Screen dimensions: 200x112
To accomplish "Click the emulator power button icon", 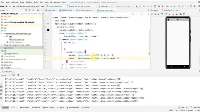I will (x=152, y=14).
